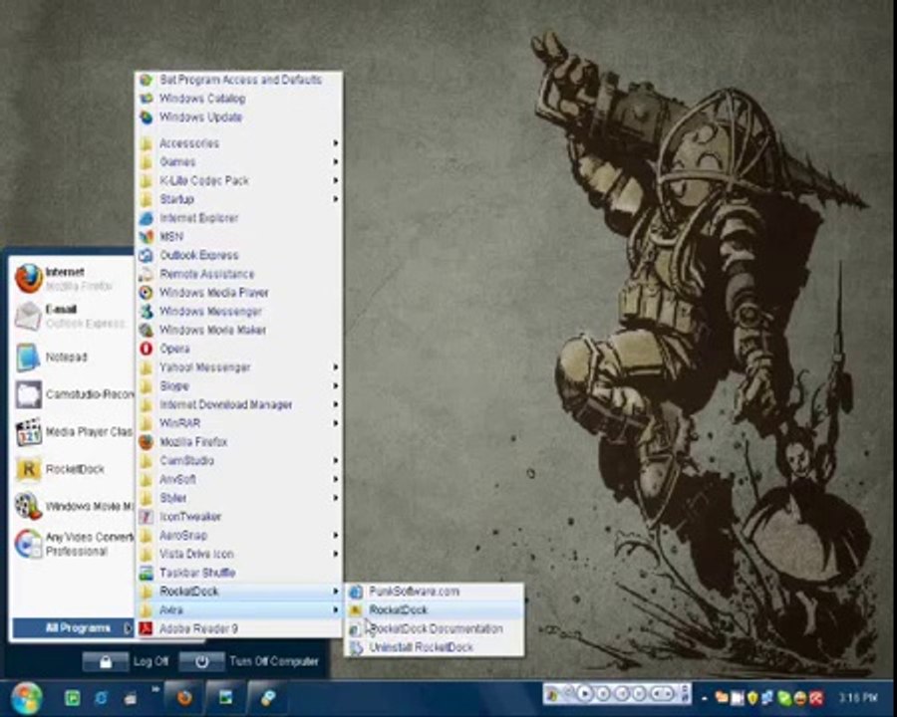Expand Internet Download Manager folder

[x=239, y=404]
